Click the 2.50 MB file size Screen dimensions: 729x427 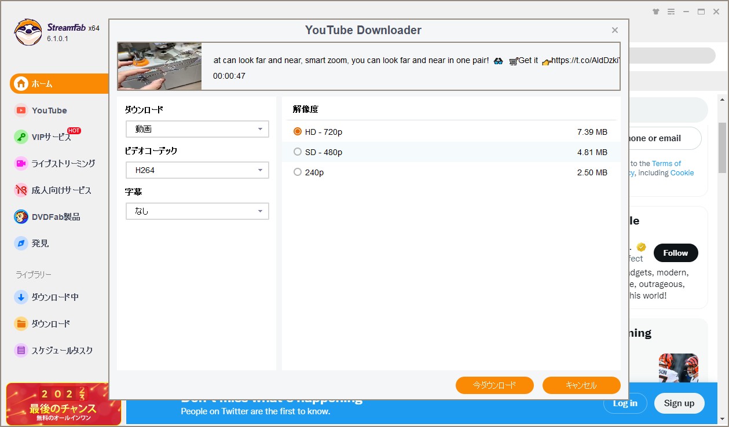pyautogui.click(x=592, y=172)
